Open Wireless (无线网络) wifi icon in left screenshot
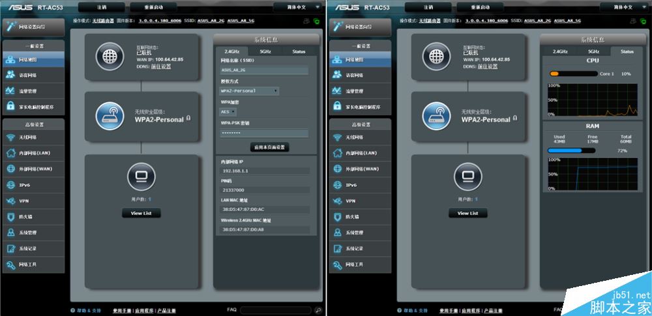 tap(10, 137)
